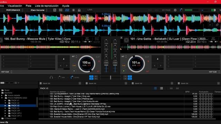The width and height of the screenshot is (221, 124).
Task: Select deck 2 beat loop size 4
Action: click(x=157, y=59)
